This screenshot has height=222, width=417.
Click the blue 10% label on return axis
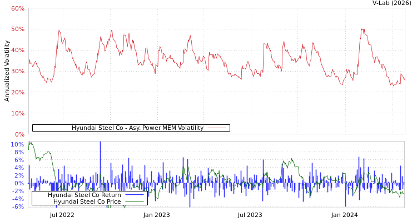pyautogui.click(x=17, y=144)
